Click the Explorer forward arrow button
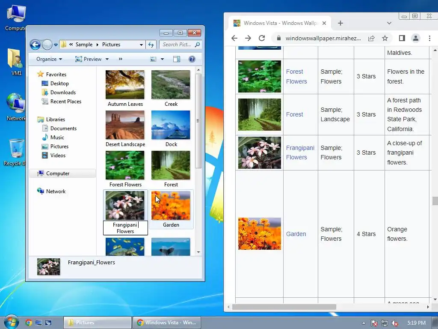Image resolution: width=438 pixels, height=329 pixels. 47,45
